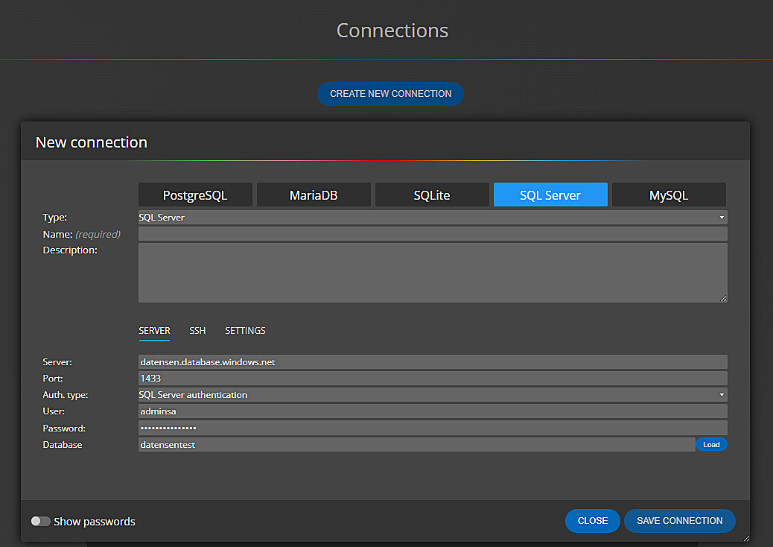Click the Port field showing 1433
This screenshot has width=773, height=547.
pyautogui.click(x=432, y=378)
